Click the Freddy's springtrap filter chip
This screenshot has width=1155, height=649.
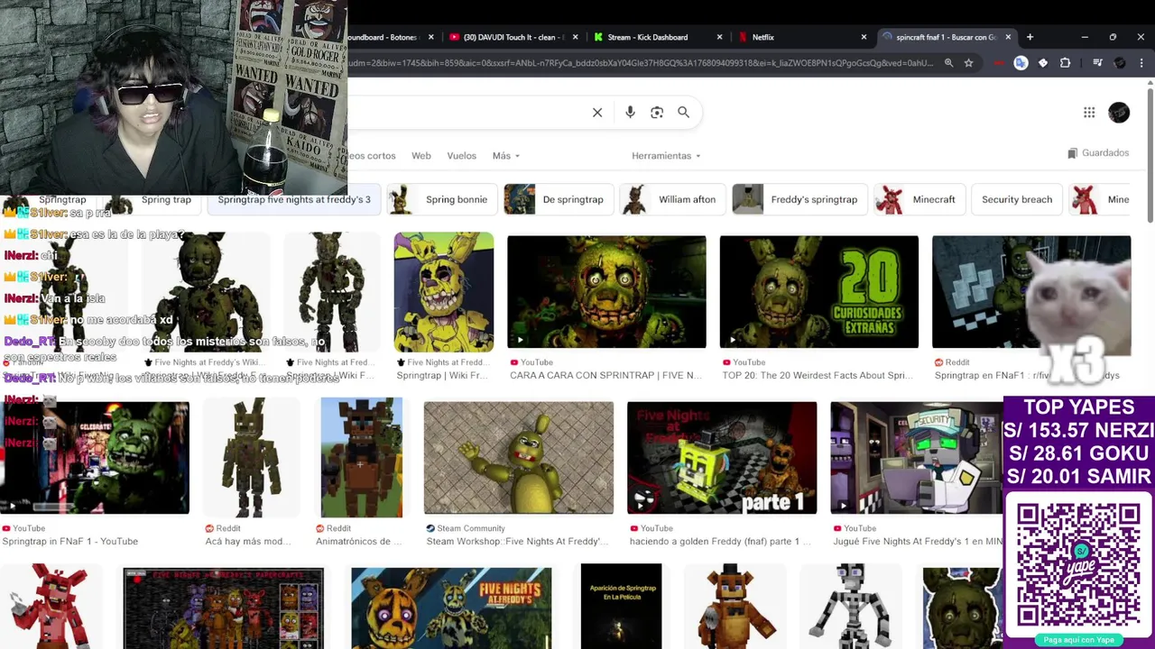click(799, 199)
